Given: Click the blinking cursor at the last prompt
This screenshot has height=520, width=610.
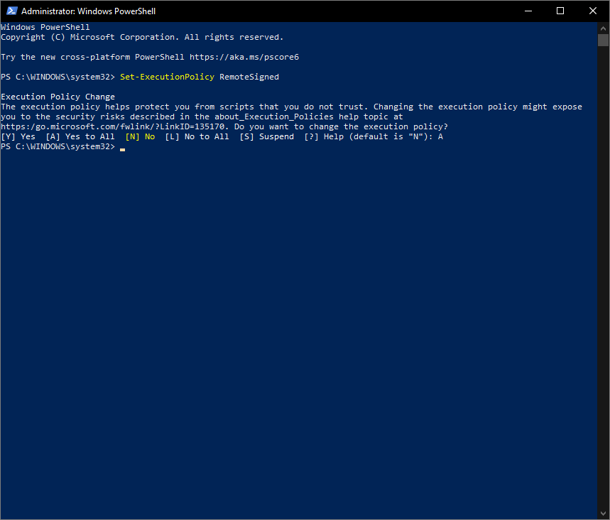Looking at the screenshot, I should (x=123, y=148).
